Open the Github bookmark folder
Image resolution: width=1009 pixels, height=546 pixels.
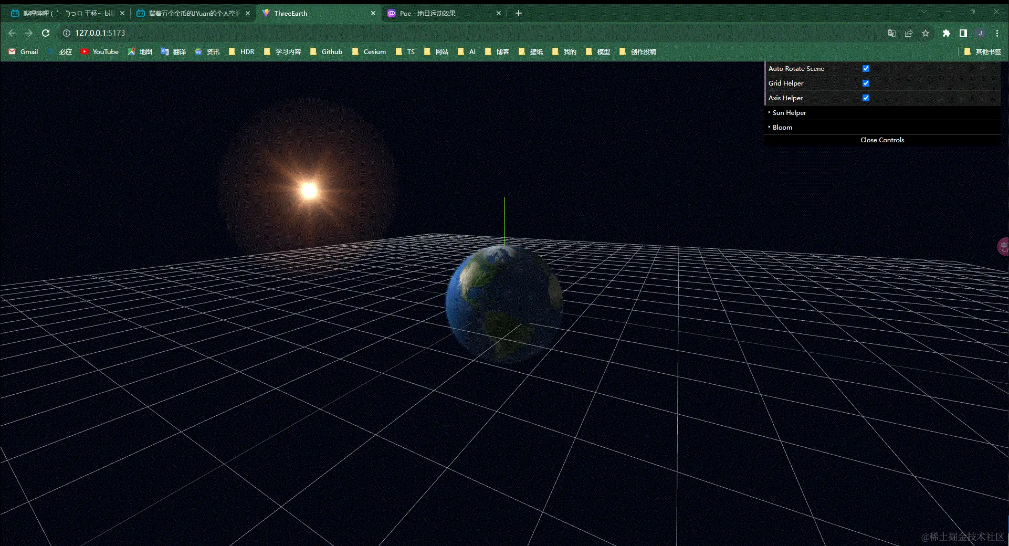(x=326, y=51)
